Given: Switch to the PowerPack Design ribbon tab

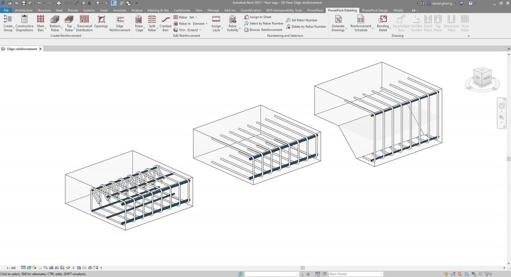Looking at the screenshot, I should coord(375,10).
